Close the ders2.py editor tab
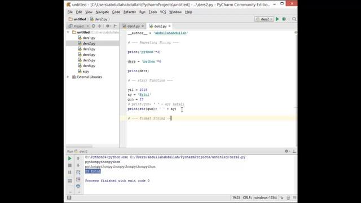This screenshot has width=361, height=203. coord(169,27)
